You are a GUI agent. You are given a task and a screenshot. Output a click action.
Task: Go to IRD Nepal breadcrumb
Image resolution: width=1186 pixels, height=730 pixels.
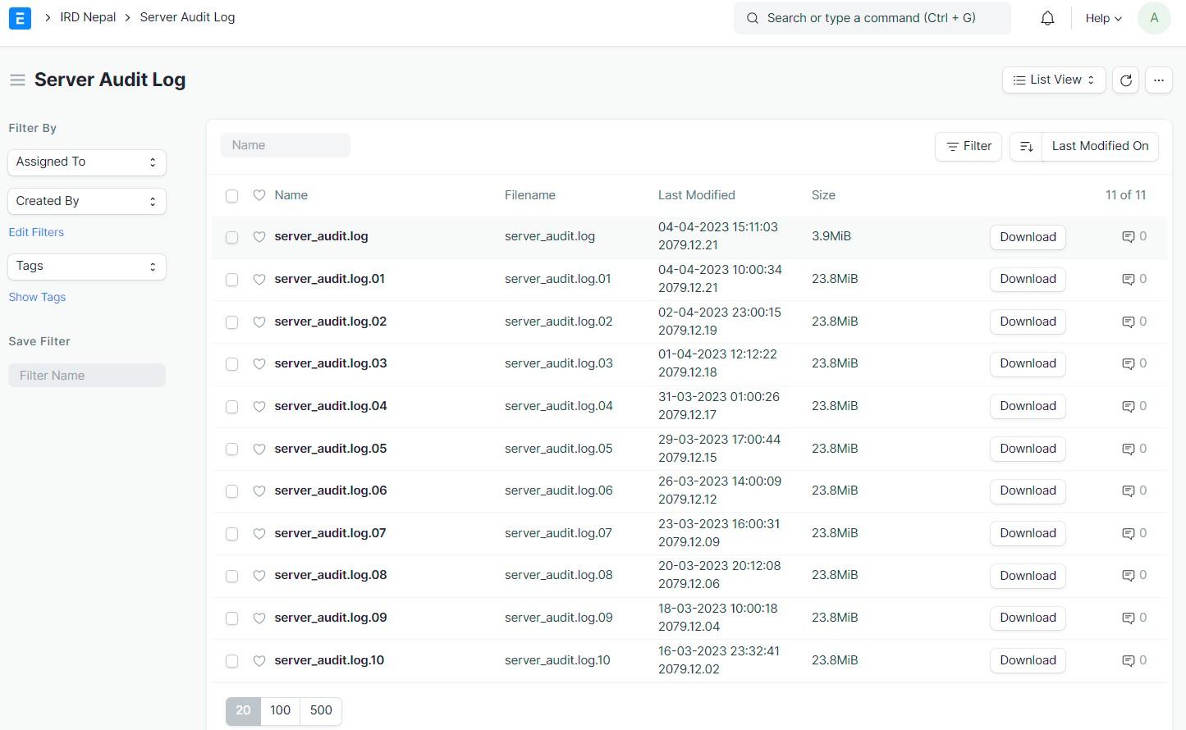88,17
